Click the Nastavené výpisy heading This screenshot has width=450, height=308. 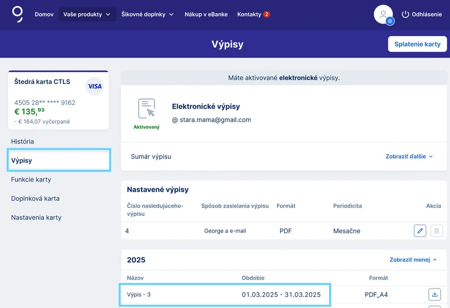157,189
